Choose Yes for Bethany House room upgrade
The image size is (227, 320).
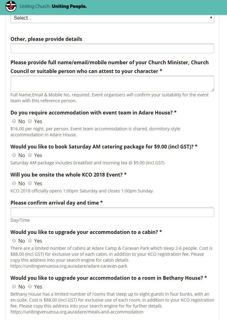pyautogui.click(x=30, y=286)
